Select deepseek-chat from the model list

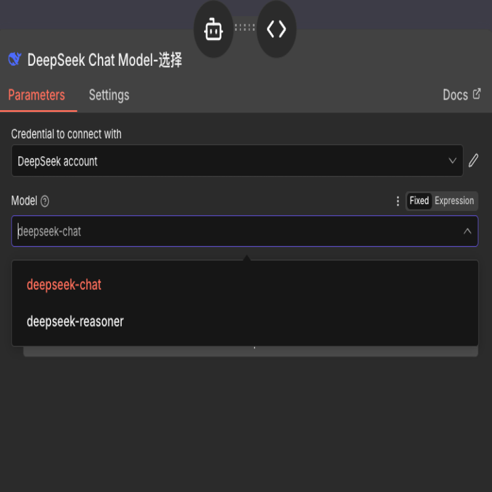[x=64, y=285]
